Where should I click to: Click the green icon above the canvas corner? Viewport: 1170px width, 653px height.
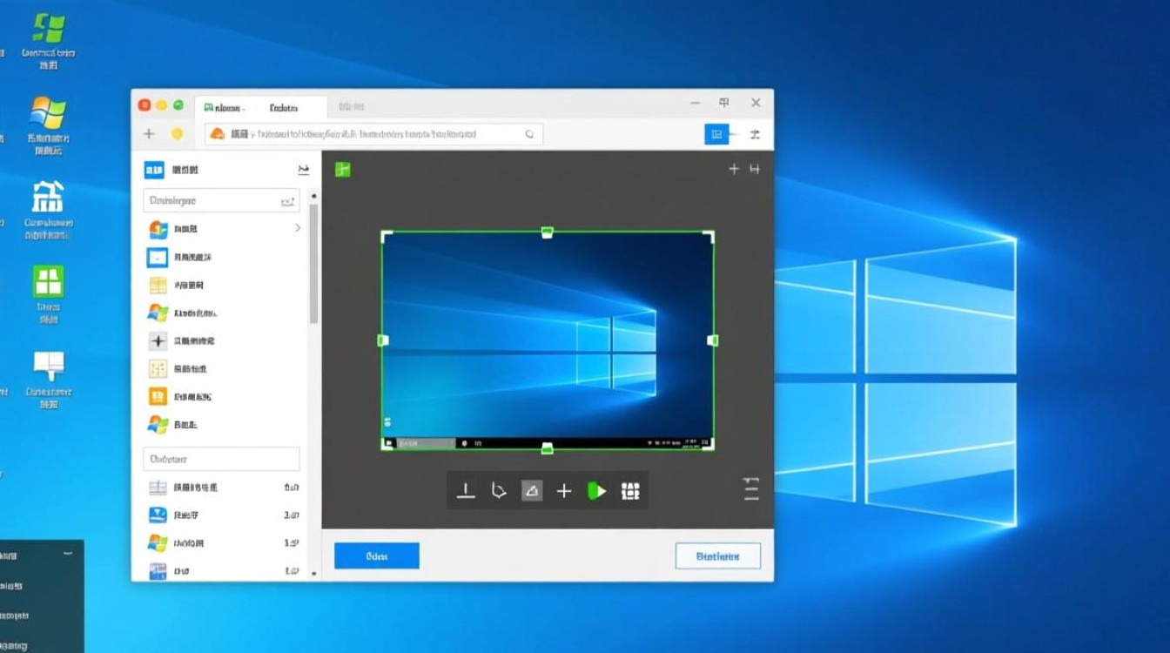coord(342,169)
